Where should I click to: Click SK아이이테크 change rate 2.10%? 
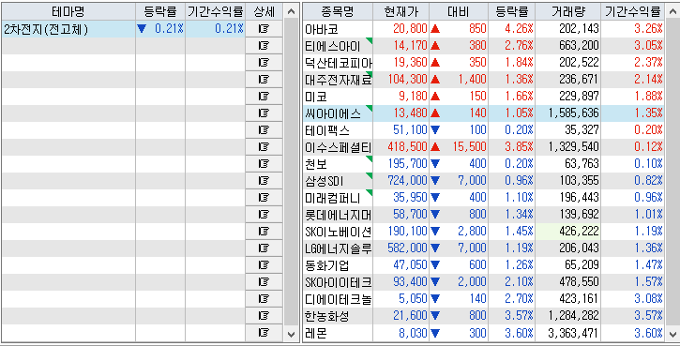point(519,282)
